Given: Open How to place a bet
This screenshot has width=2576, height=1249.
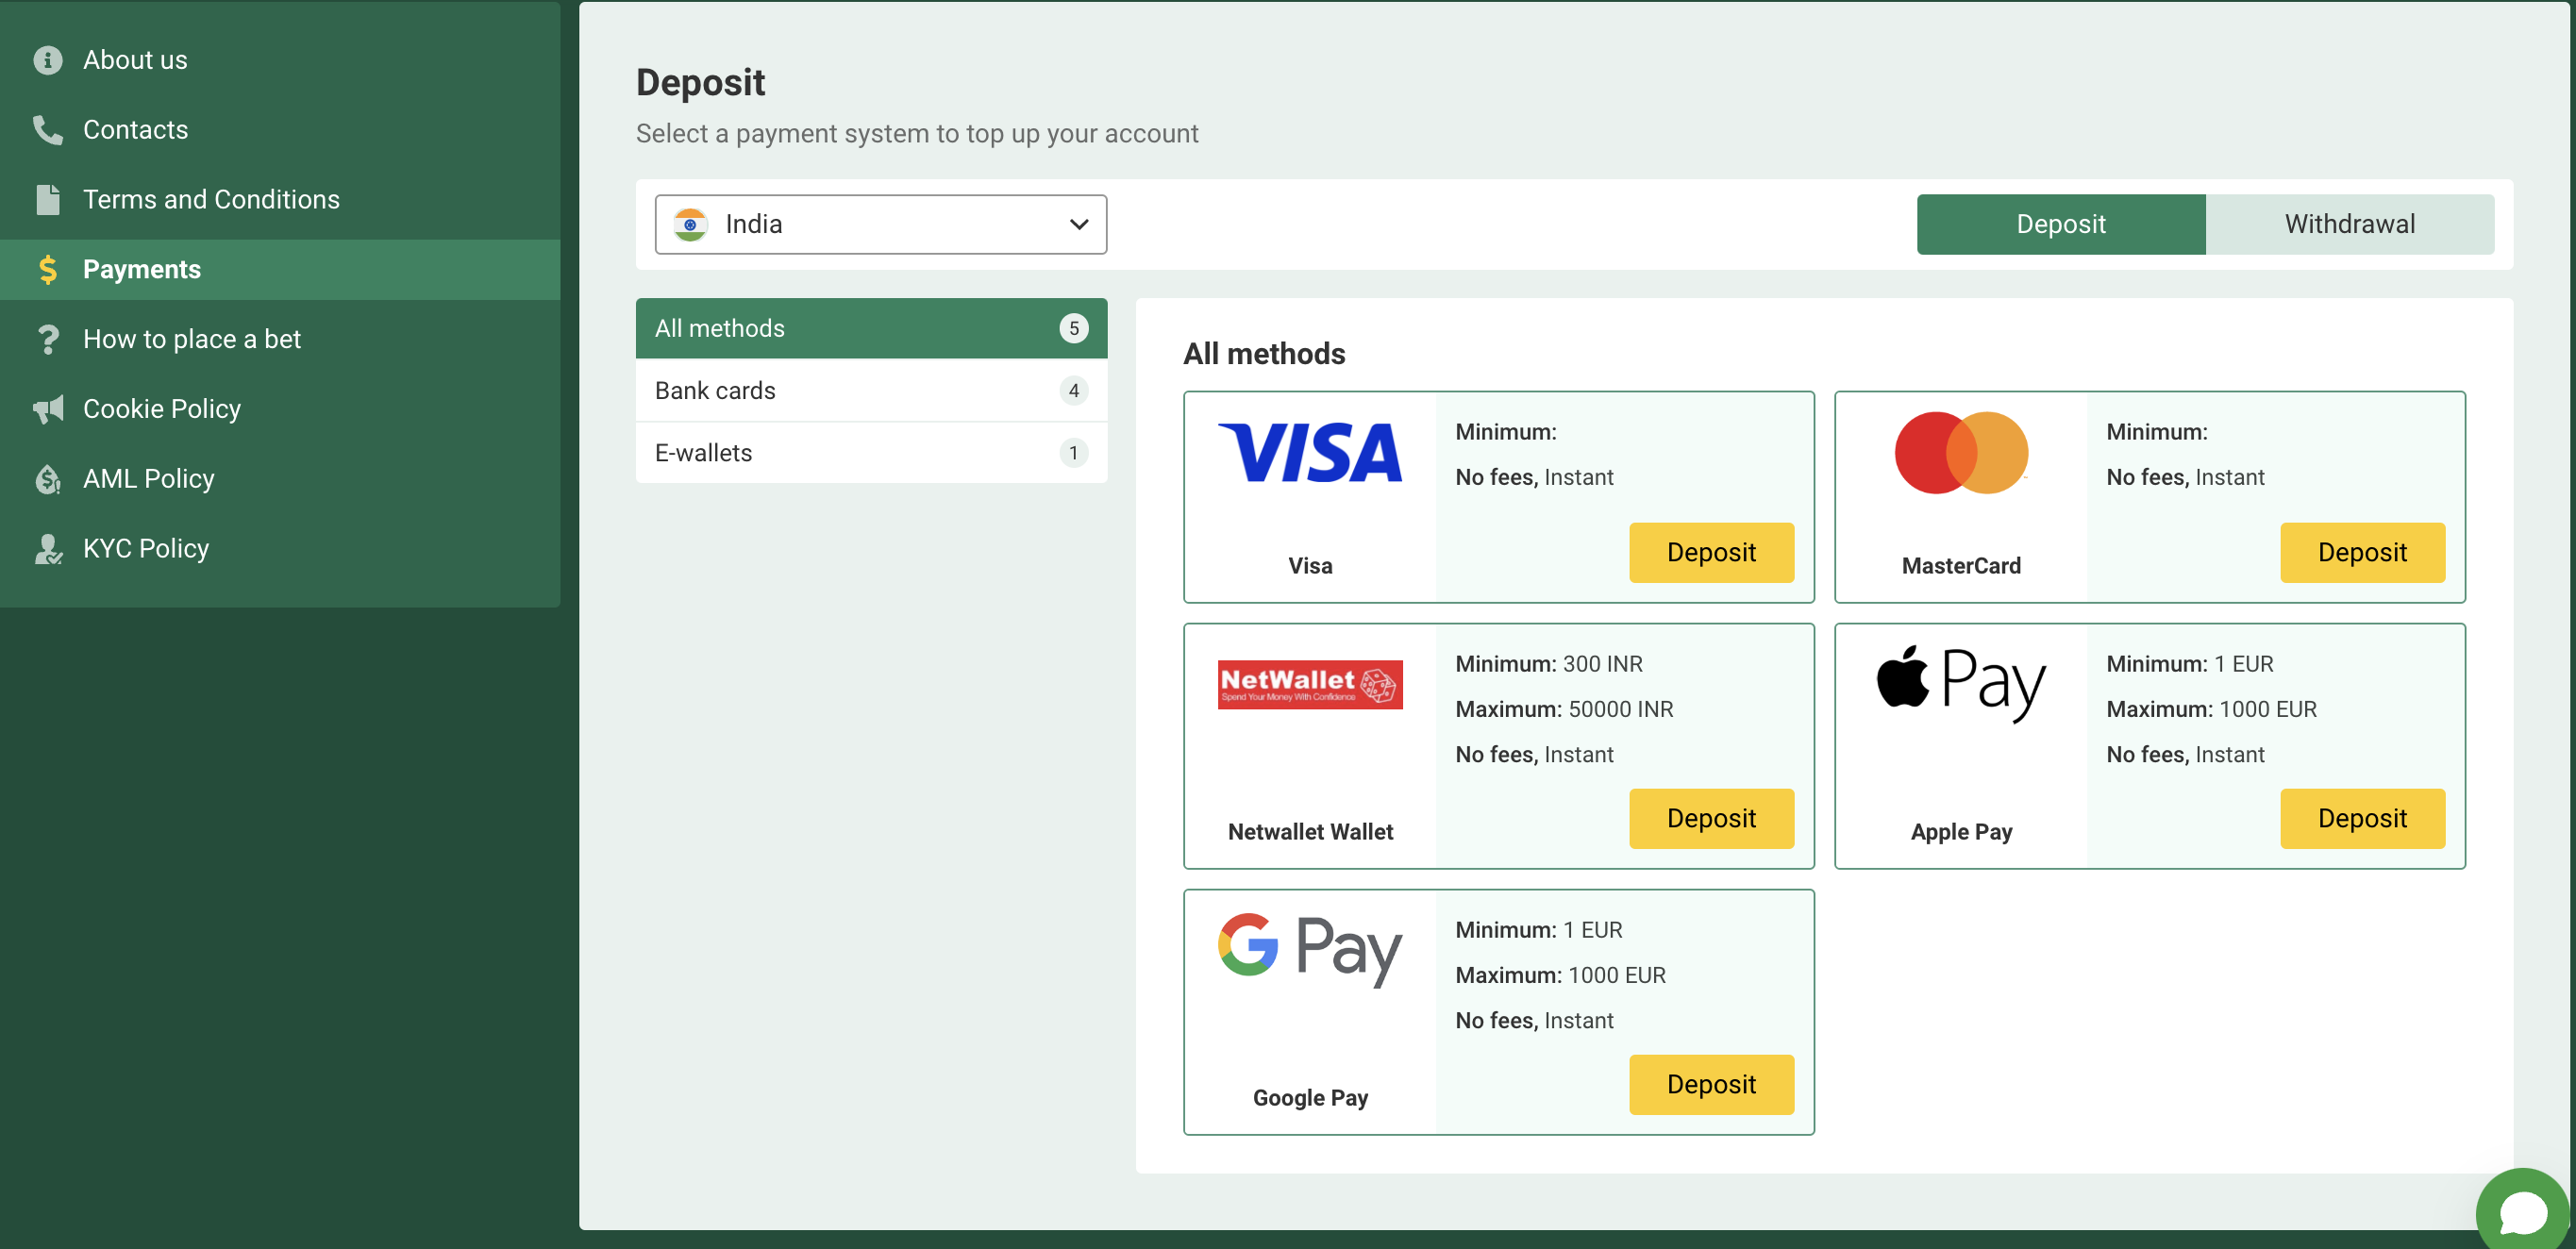Looking at the screenshot, I should click(280, 340).
